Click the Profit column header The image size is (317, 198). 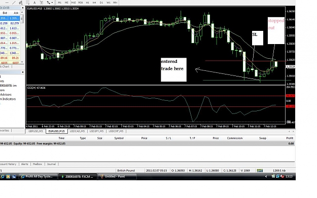point(290,138)
